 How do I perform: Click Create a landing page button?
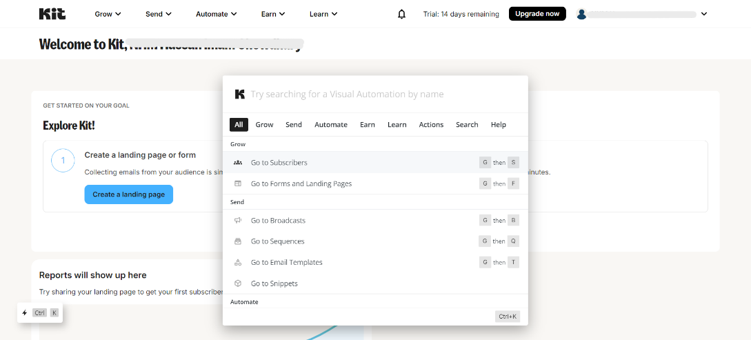[129, 194]
